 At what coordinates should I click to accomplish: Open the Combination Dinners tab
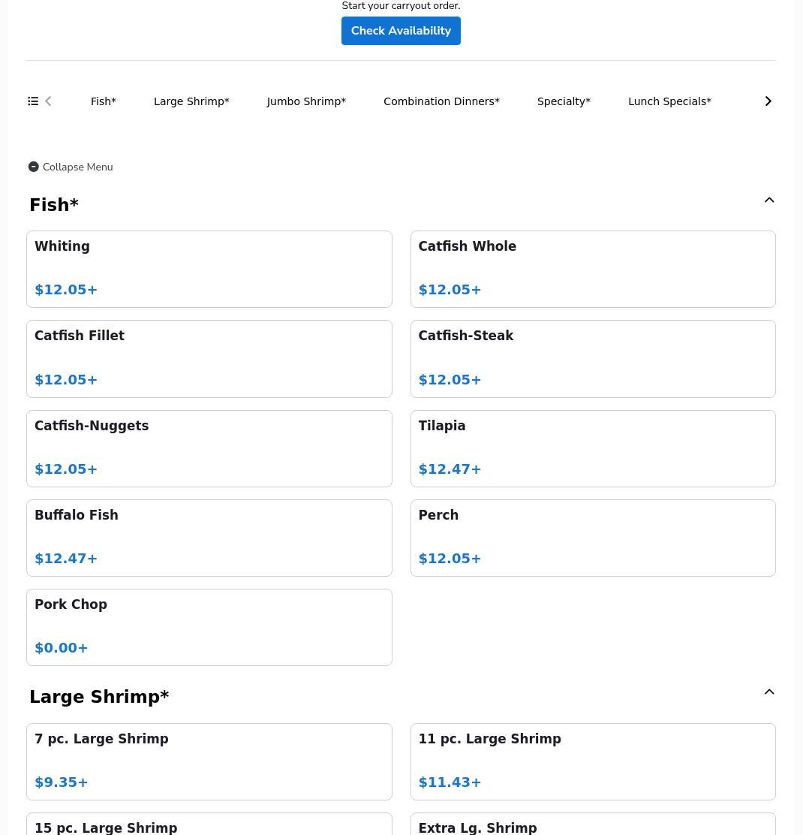pos(441,101)
